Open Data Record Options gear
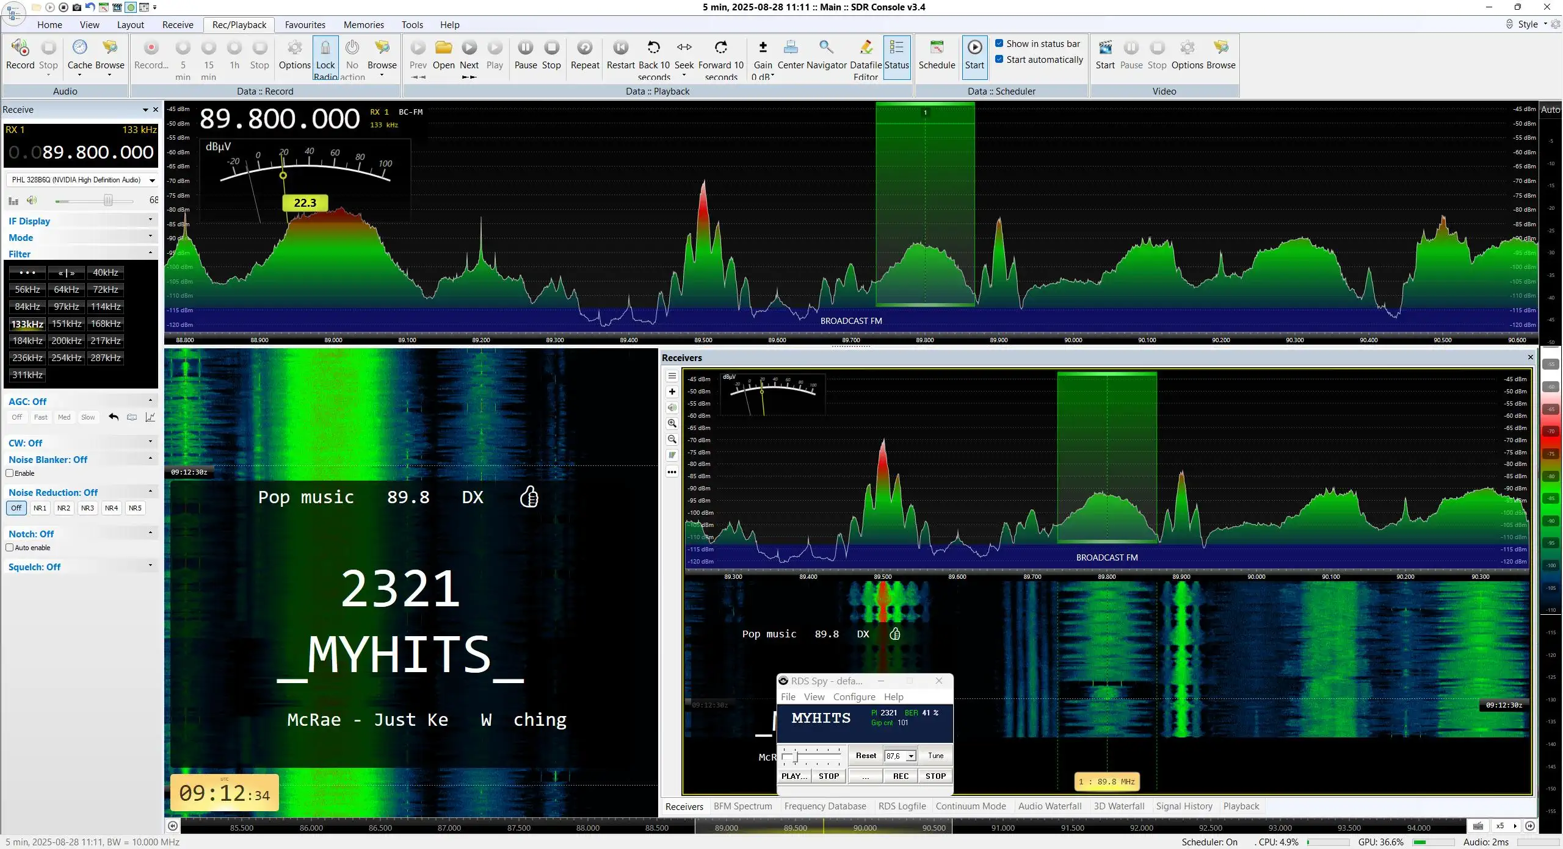 coord(294,48)
